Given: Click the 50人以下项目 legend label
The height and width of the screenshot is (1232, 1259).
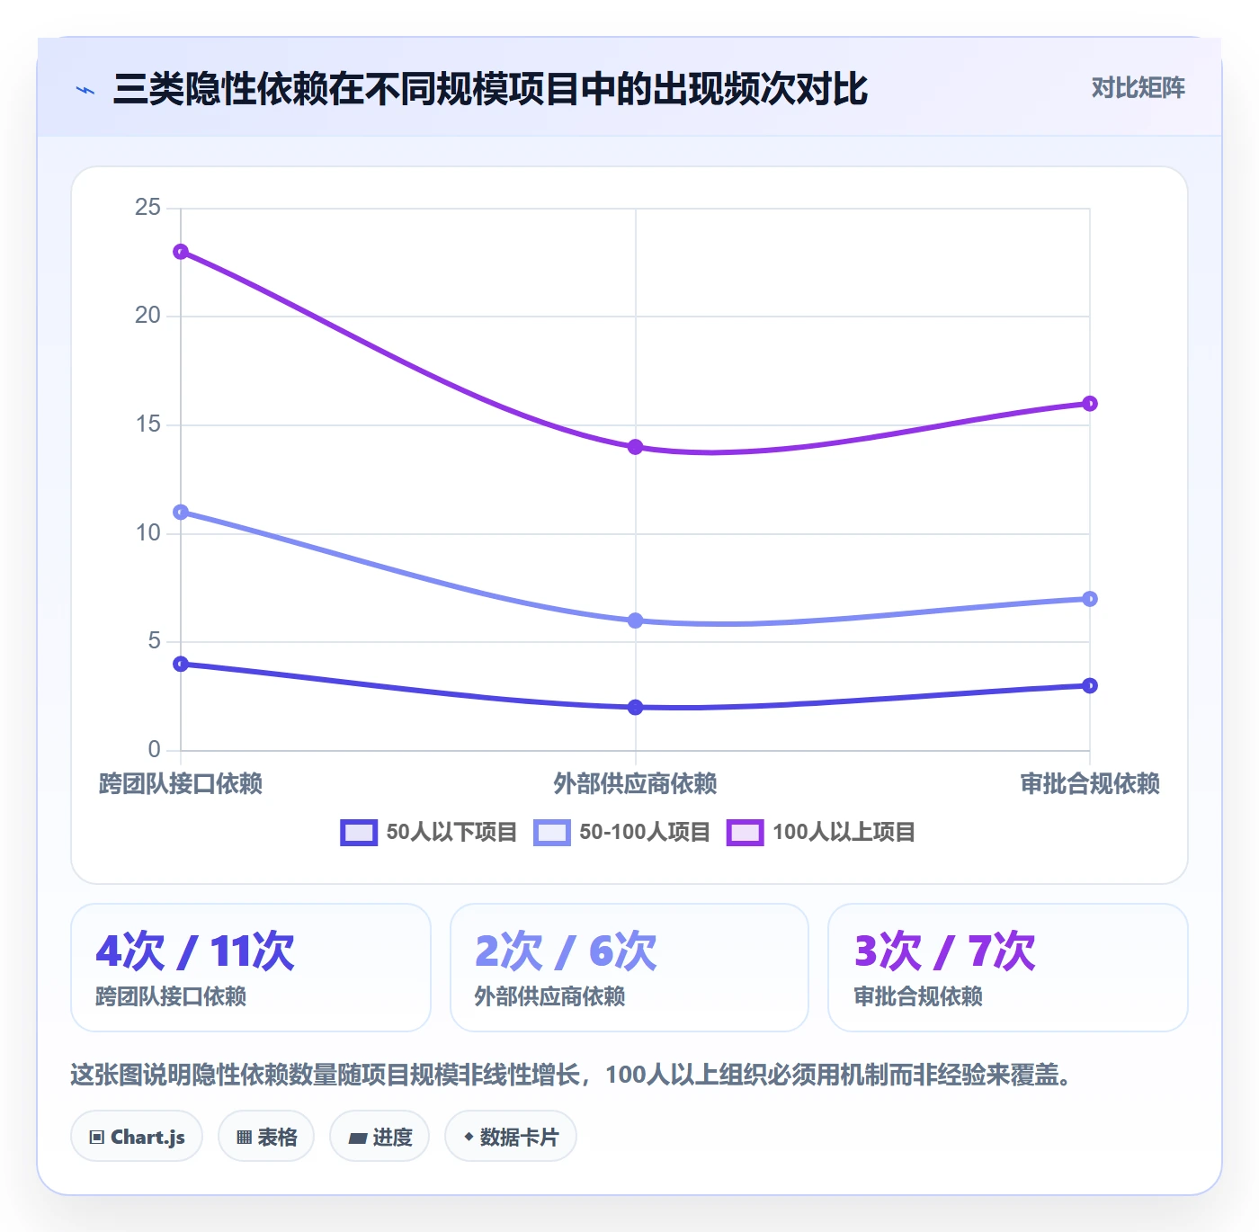Looking at the screenshot, I should [451, 833].
